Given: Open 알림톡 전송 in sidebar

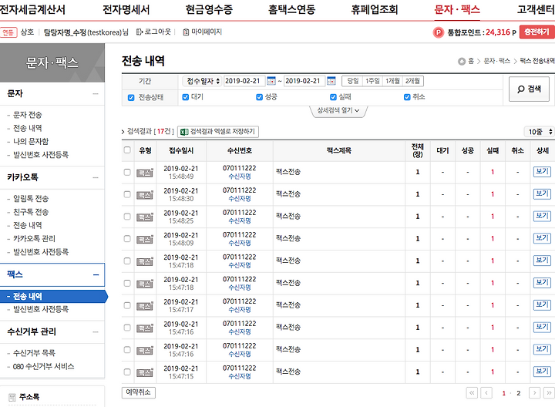Looking at the screenshot, I should point(31,199).
